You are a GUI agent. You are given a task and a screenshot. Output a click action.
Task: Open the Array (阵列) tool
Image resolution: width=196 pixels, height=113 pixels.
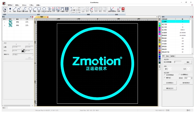click(96, 10)
